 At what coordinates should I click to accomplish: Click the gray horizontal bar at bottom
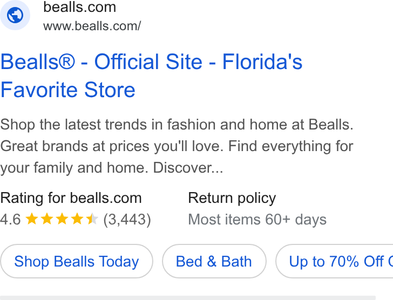coord(188,298)
